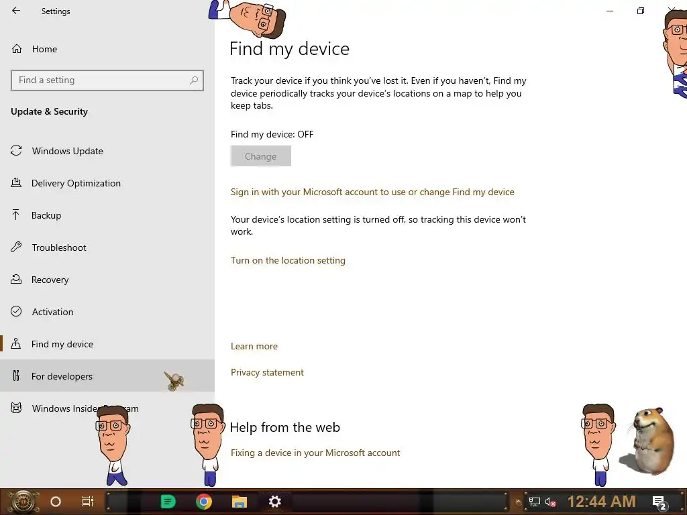Open the Learn more link
The image size is (687, 515).
[x=254, y=347]
